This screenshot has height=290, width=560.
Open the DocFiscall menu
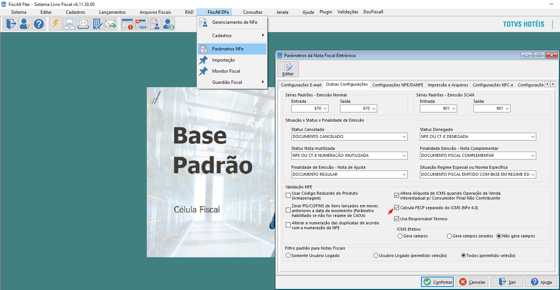click(x=373, y=12)
